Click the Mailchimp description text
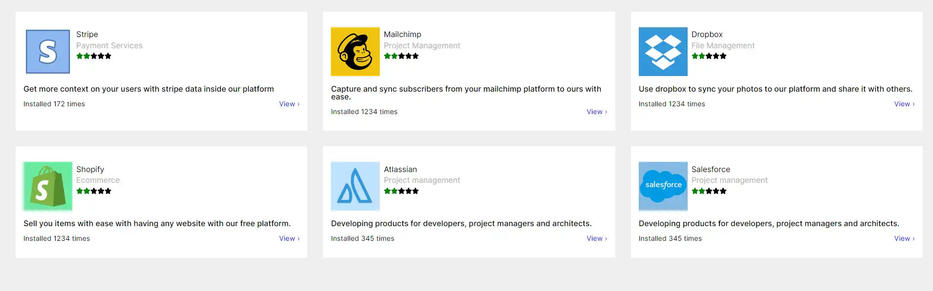The width and height of the screenshot is (933, 291). pos(466,93)
